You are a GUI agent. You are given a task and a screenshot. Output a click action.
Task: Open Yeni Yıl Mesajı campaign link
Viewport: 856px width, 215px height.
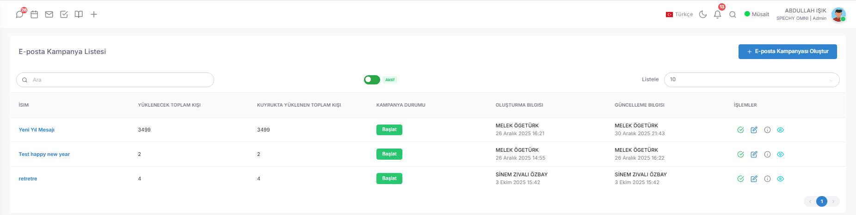point(37,130)
